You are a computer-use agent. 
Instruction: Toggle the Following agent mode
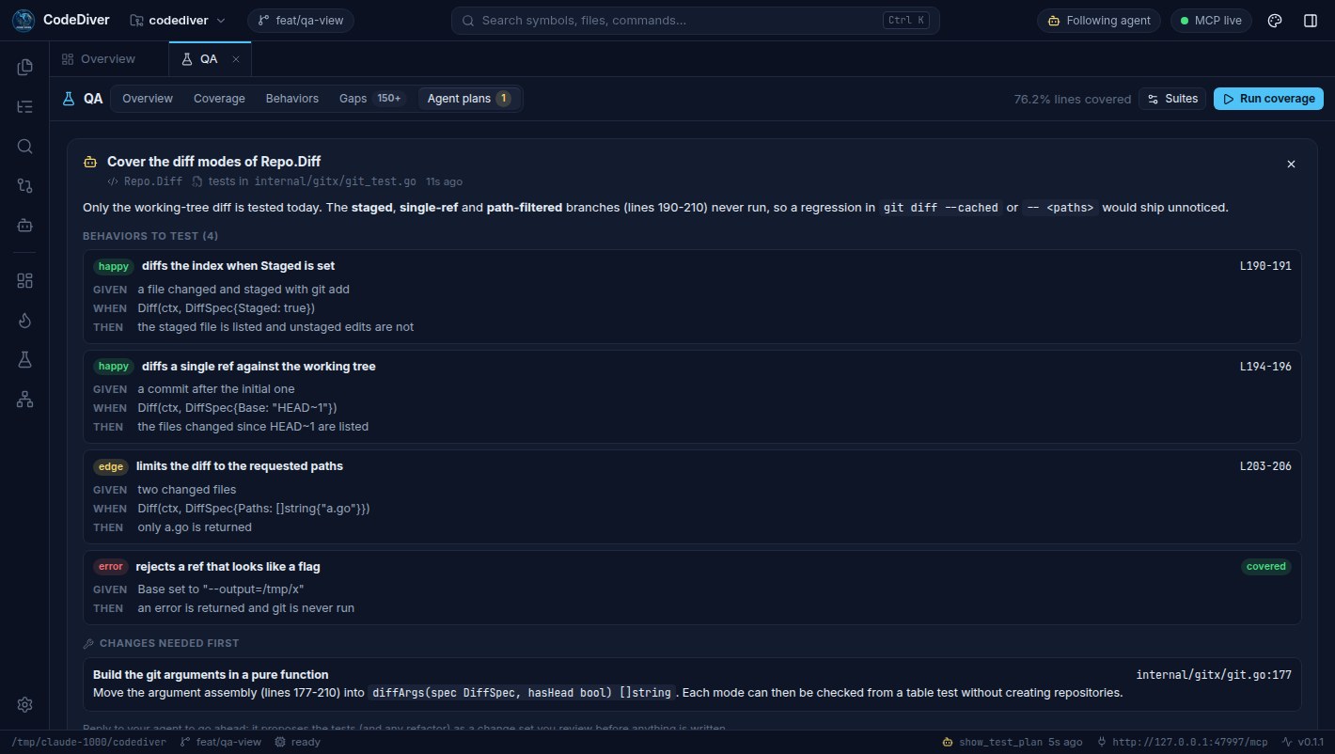(1099, 21)
